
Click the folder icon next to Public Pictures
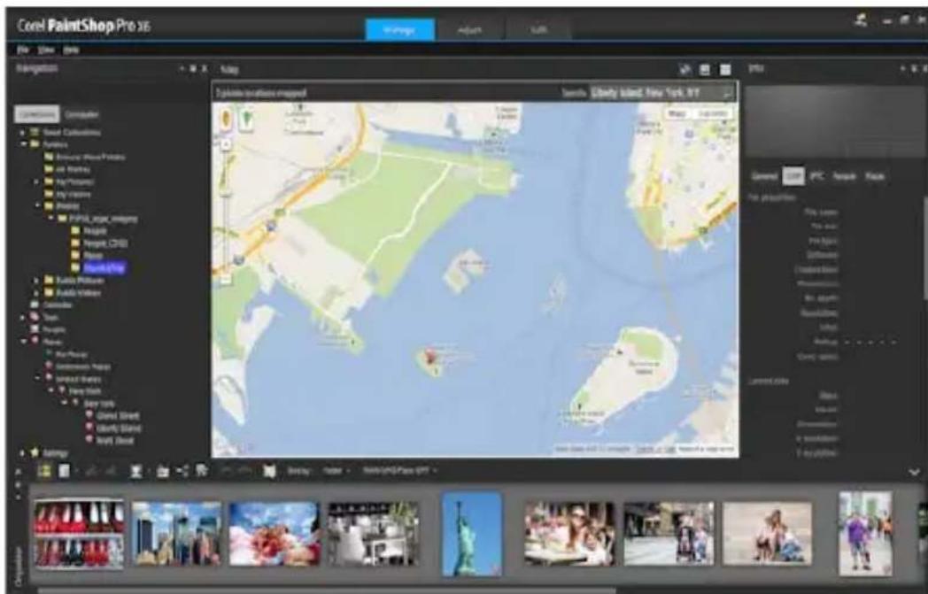[49, 281]
